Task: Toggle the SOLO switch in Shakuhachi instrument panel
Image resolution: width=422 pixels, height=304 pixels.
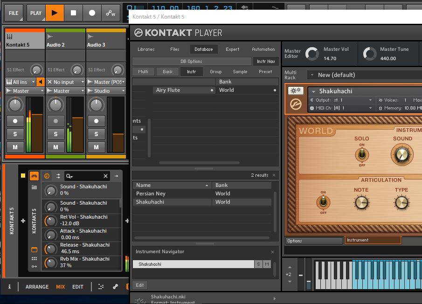Action: click(x=362, y=155)
